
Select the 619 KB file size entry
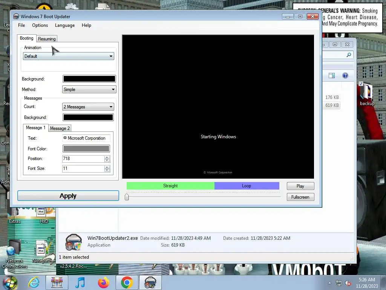[332, 105]
